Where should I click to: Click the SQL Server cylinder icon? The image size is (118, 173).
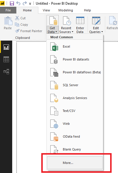point(54,85)
